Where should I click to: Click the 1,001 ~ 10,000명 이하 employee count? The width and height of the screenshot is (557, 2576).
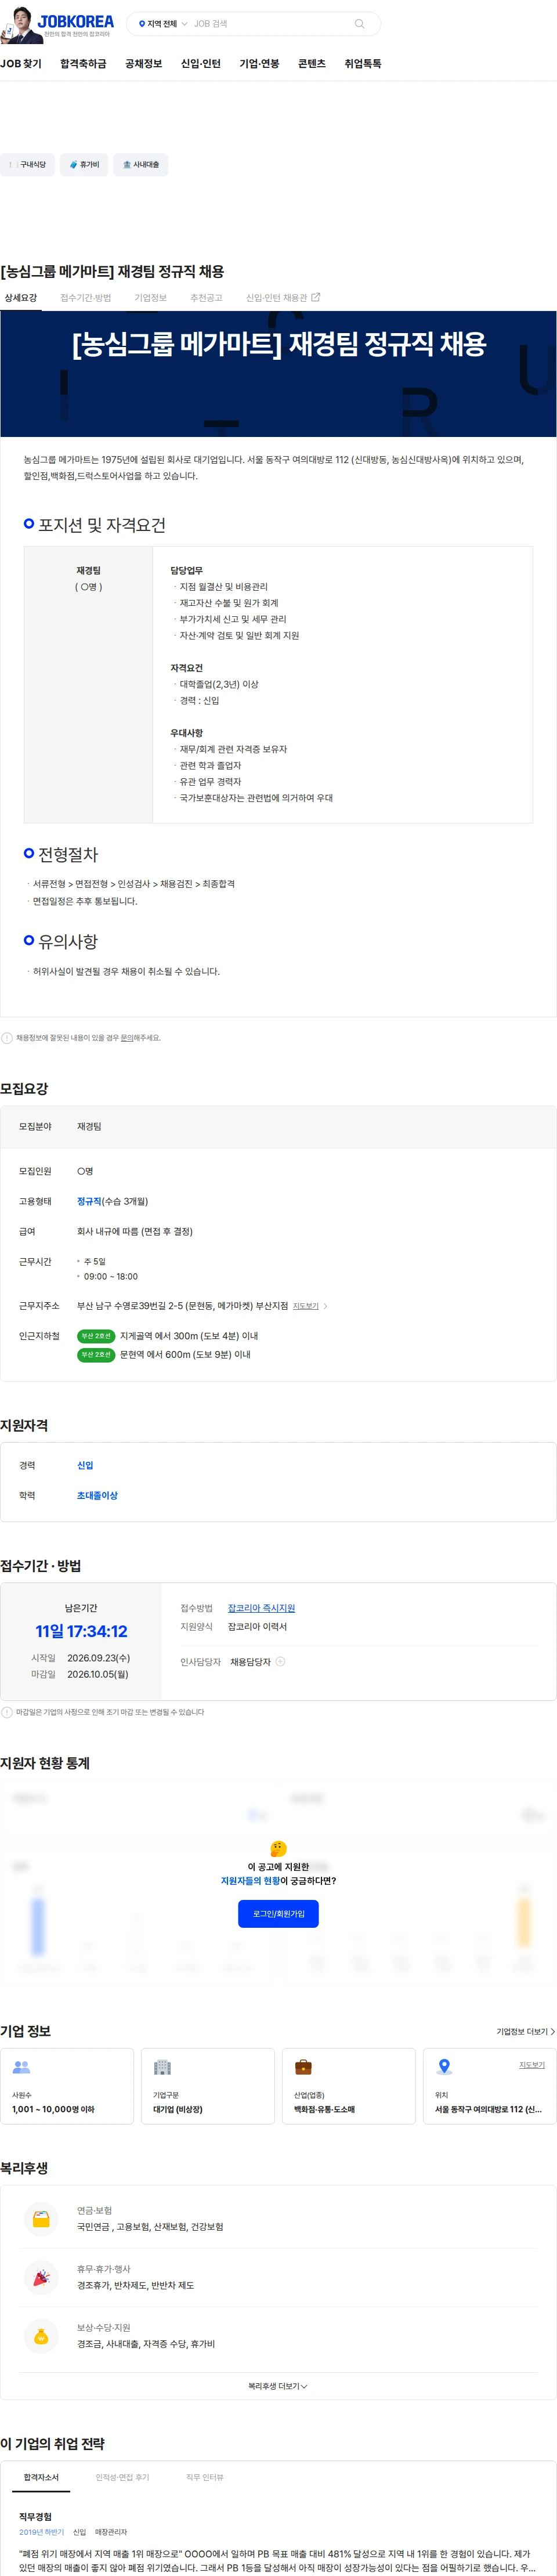coord(53,2109)
